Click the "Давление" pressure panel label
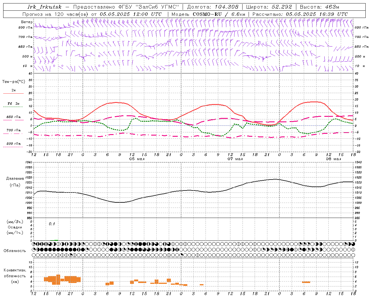Viewport: 370px width, 296px height. (x=15, y=179)
